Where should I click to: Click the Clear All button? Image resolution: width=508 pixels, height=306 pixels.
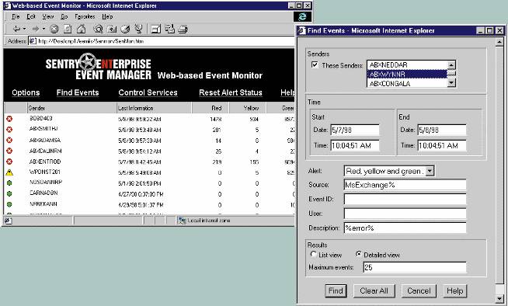click(374, 290)
